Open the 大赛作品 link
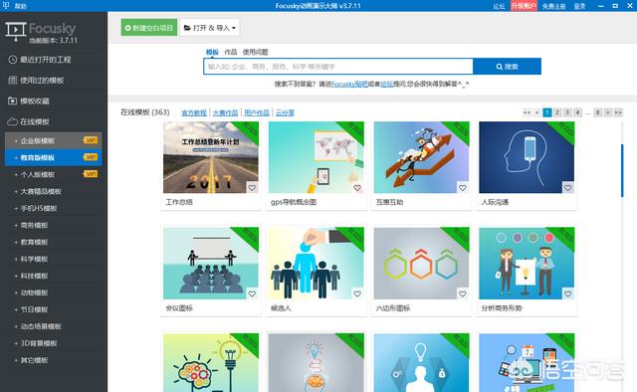This screenshot has height=392, width=637. [x=225, y=112]
